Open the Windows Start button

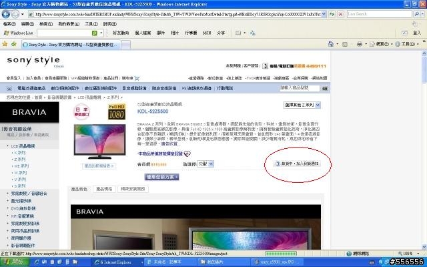pyautogui.click(x=15, y=262)
